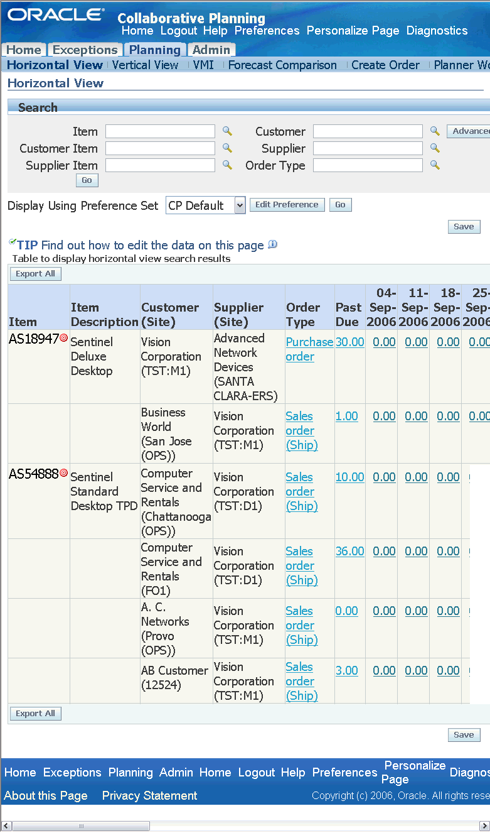Open the Forecast Comparison subtab
This screenshot has height=833, width=490.
282,65
